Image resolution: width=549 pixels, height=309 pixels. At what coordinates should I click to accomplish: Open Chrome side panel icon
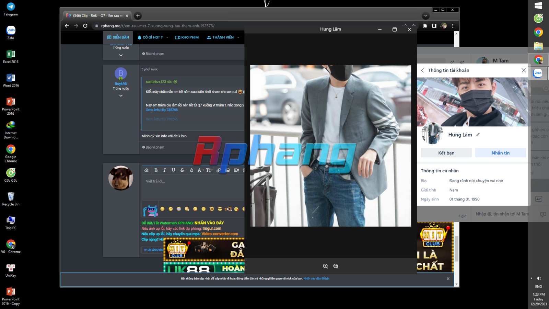434,26
